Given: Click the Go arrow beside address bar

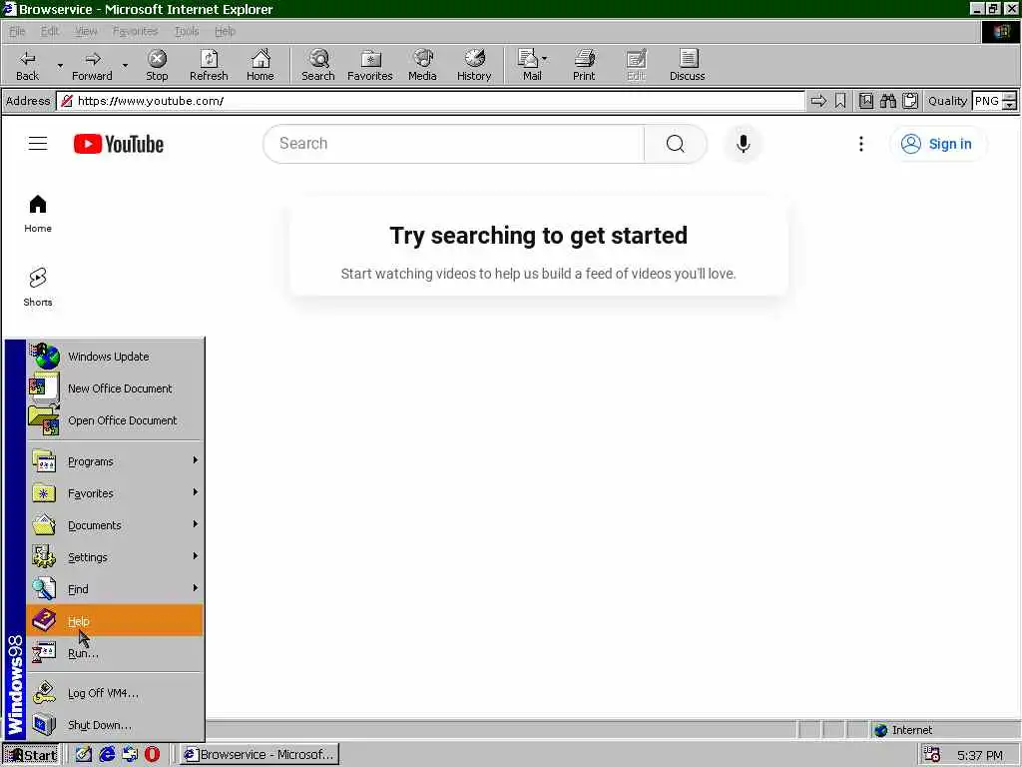Looking at the screenshot, I should (x=818, y=101).
